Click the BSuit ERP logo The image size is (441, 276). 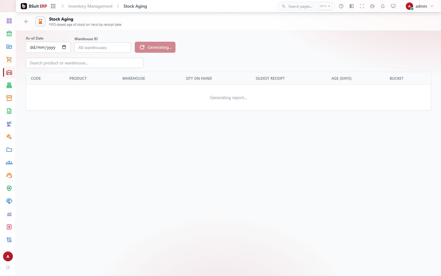coord(34,6)
